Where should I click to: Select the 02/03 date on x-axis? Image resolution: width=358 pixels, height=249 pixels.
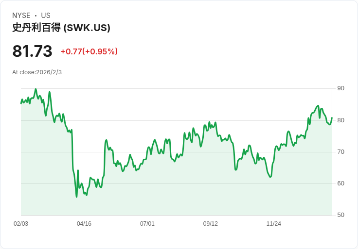click(x=21, y=224)
